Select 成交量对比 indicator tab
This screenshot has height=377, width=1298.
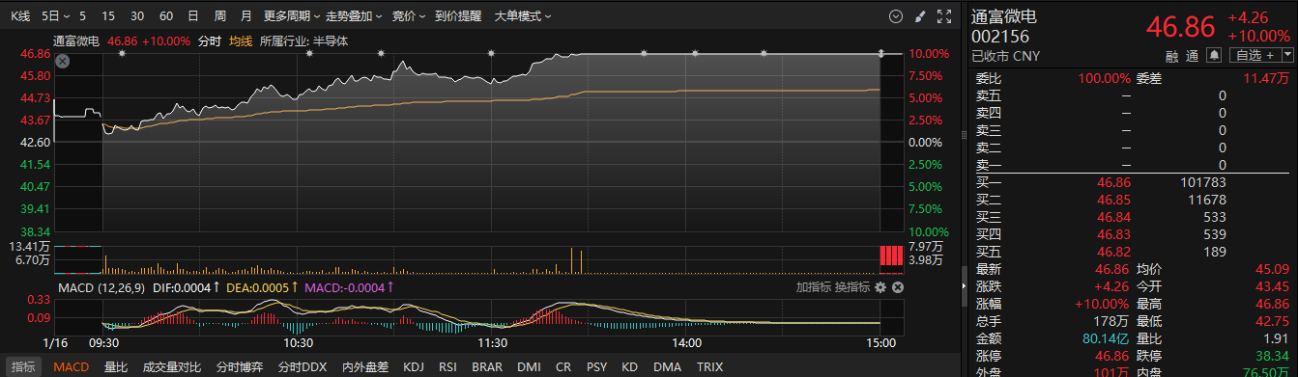pyautogui.click(x=172, y=366)
